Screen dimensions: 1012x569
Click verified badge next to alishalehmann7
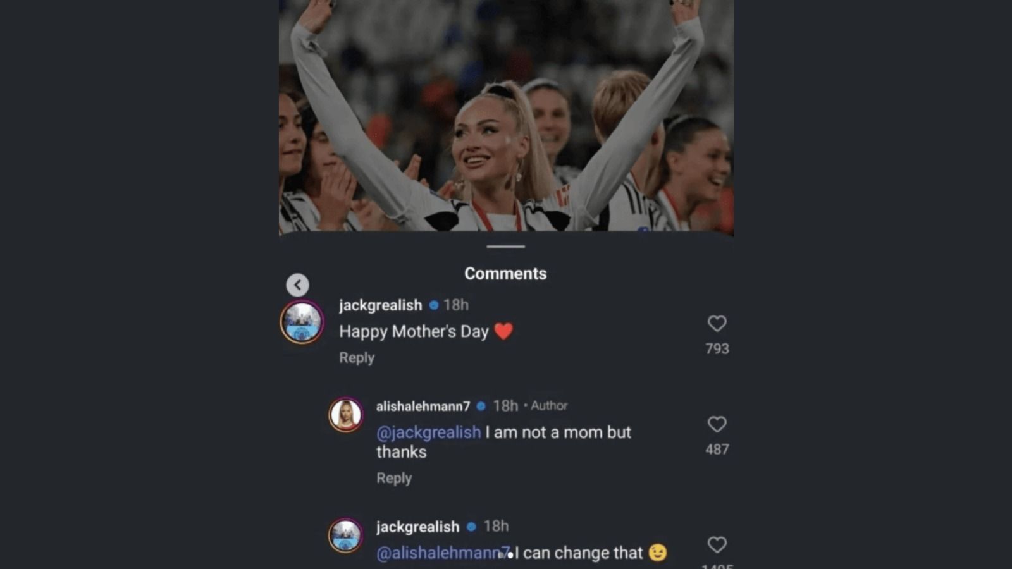(481, 405)
